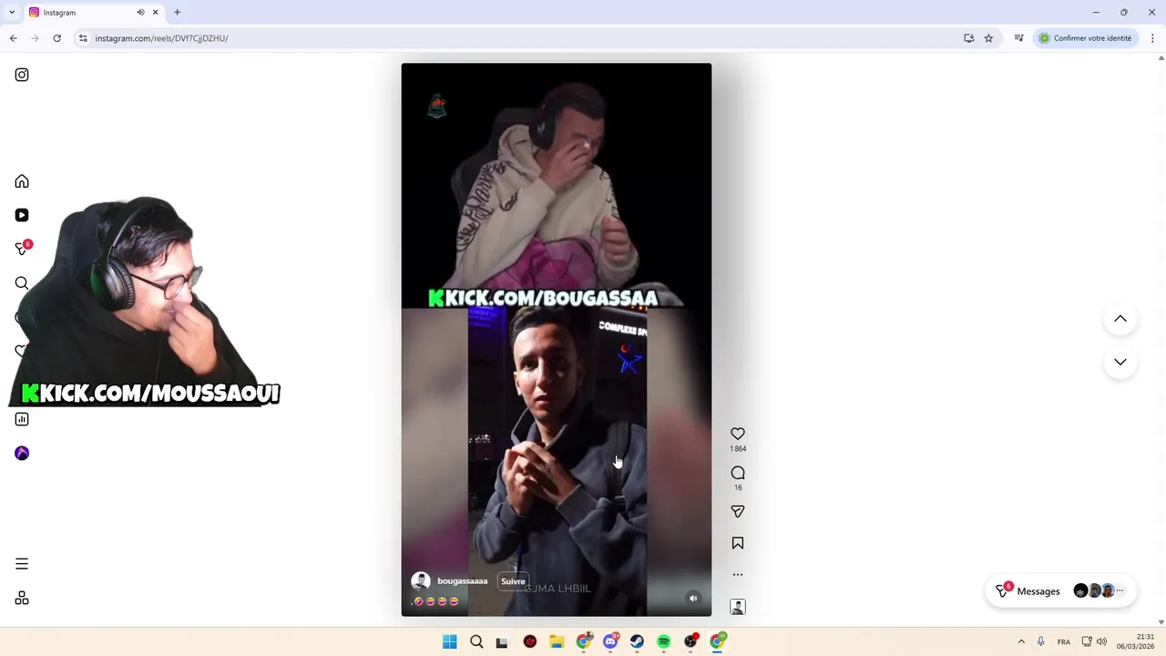
Task: Follow bougassaaa with Suivre button
Action: (x=513, y=581)
